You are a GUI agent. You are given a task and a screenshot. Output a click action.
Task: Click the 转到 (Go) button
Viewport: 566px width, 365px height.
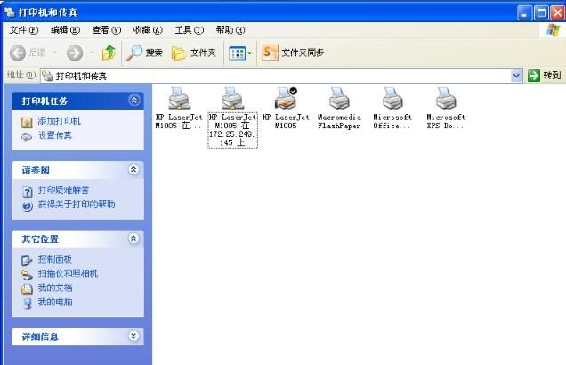point(545,76)
